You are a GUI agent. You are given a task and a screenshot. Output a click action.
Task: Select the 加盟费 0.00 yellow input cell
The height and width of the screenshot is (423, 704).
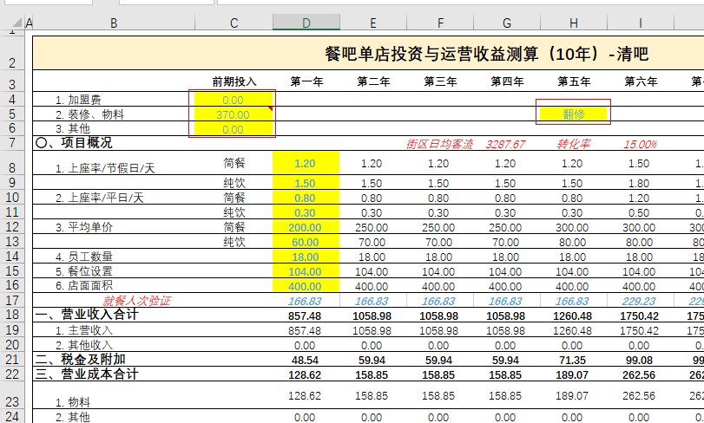pos(234,100)
